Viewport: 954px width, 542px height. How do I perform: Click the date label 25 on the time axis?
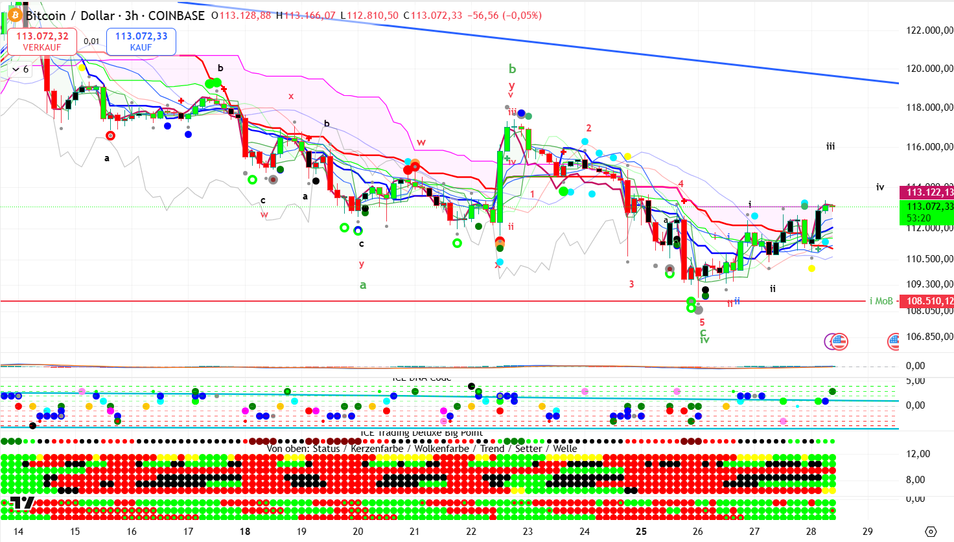641,532
